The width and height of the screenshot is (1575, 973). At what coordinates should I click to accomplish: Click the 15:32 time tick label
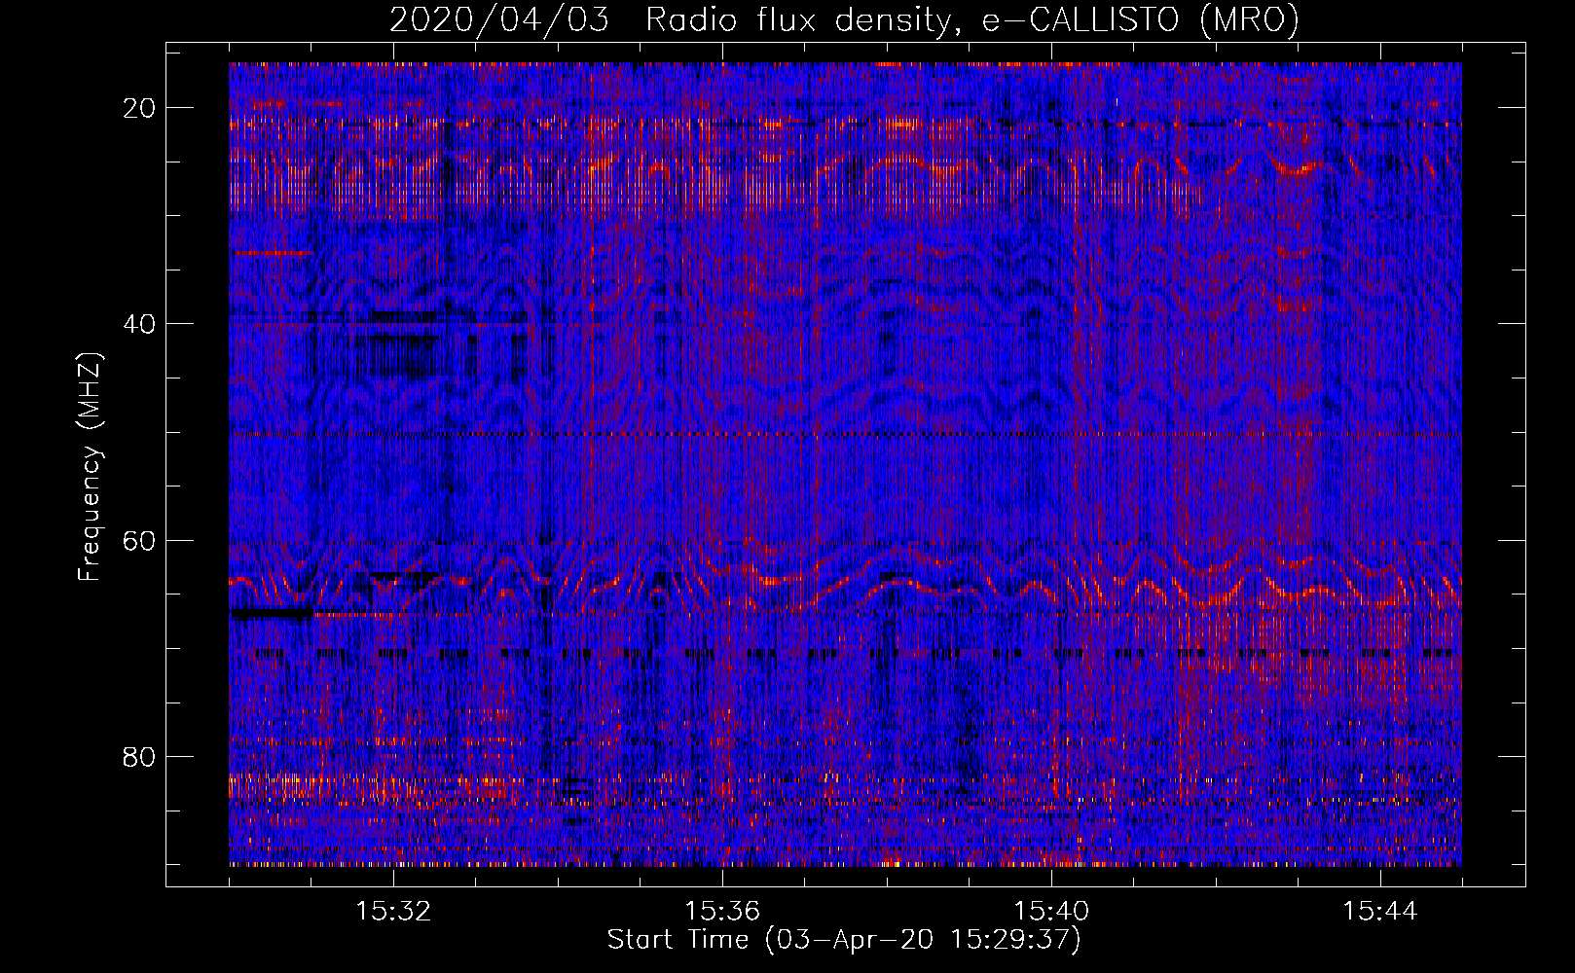click(x=393, y=912)
